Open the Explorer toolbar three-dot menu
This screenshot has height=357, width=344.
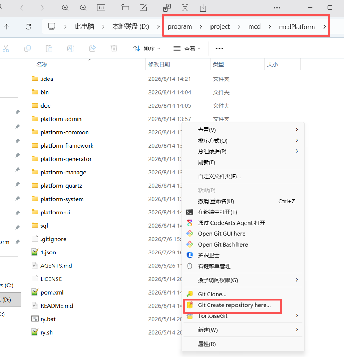point(219,48)
